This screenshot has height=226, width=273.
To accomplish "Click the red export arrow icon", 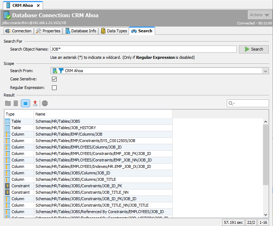I will click(x=35, y=103).
